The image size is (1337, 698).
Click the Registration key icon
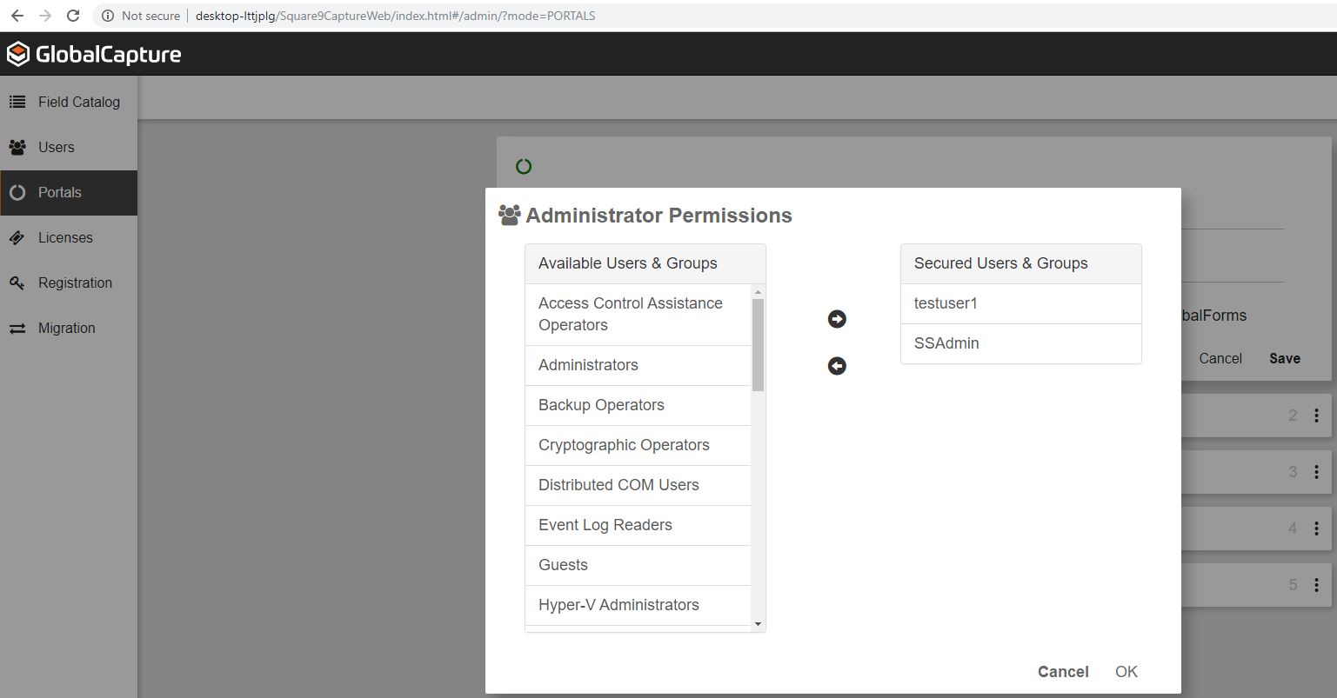click(17, 283)
